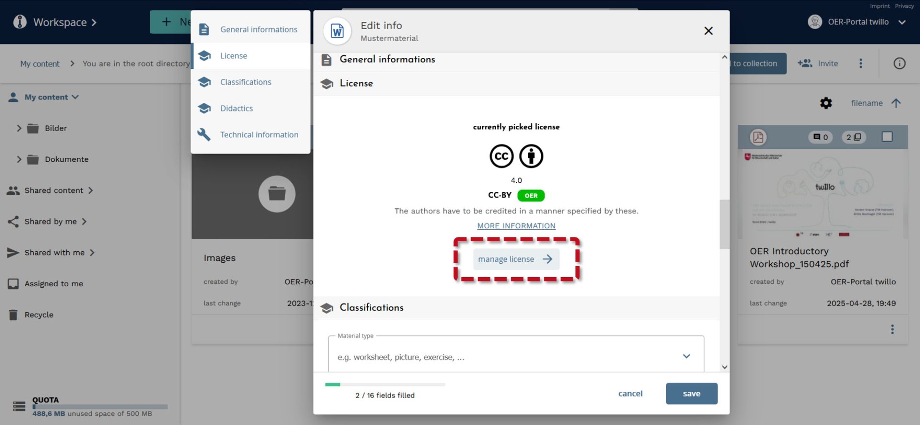Tick the checkbox on the PDF card
Screen dimensions: 920x425
coord(887,137)
